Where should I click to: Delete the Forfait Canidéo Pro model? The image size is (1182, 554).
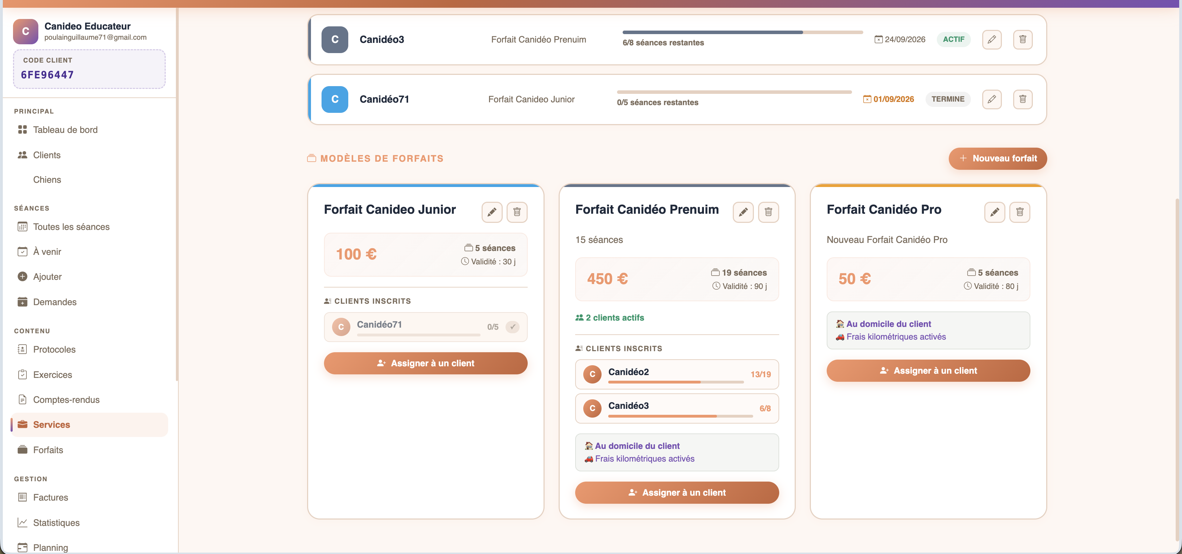pos(1019,212)
